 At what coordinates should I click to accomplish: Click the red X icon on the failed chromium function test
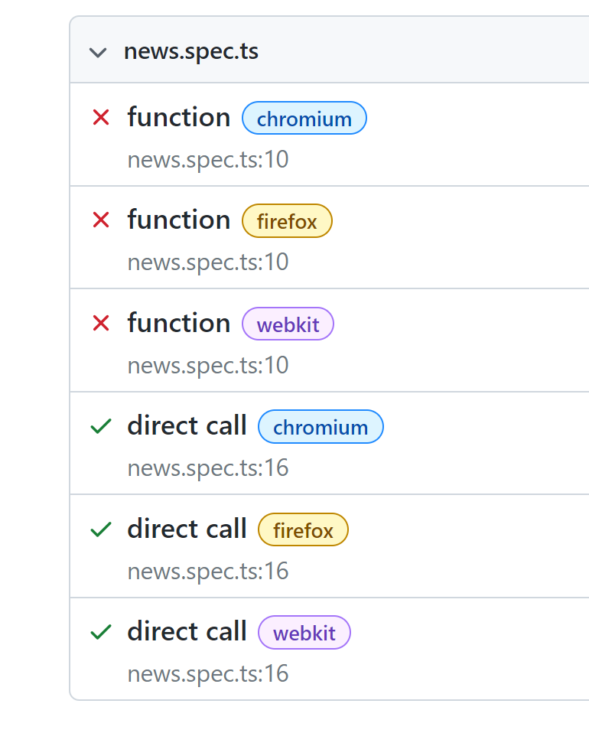[100, 118]
